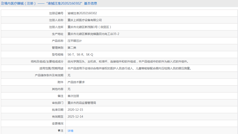Select approval date 2020-12-15
The height and width of the screenshot is (134, 238).
[x=75, y=110]
